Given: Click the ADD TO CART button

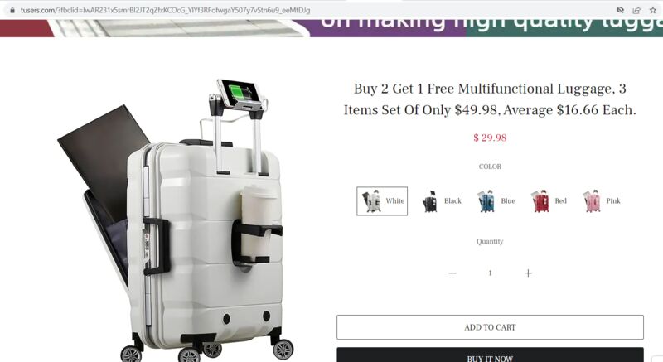Looking at the screenshot, I should point(490,327).
